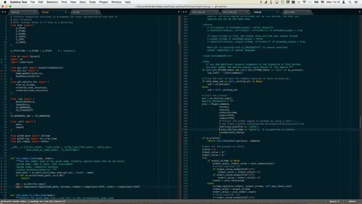Open the Time Machine status menu
The height and width of the screenshot is (204, 362).
[282, 2]
